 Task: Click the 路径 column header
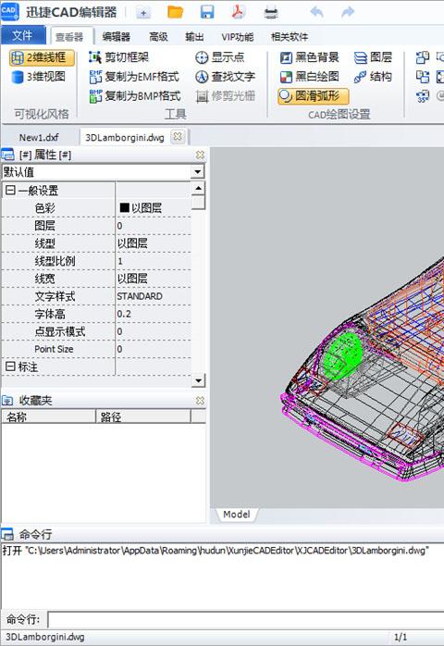143,416
